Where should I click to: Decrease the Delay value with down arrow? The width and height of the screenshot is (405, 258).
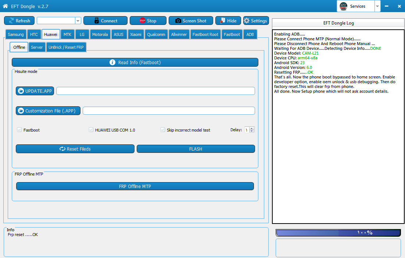(252, 131)
